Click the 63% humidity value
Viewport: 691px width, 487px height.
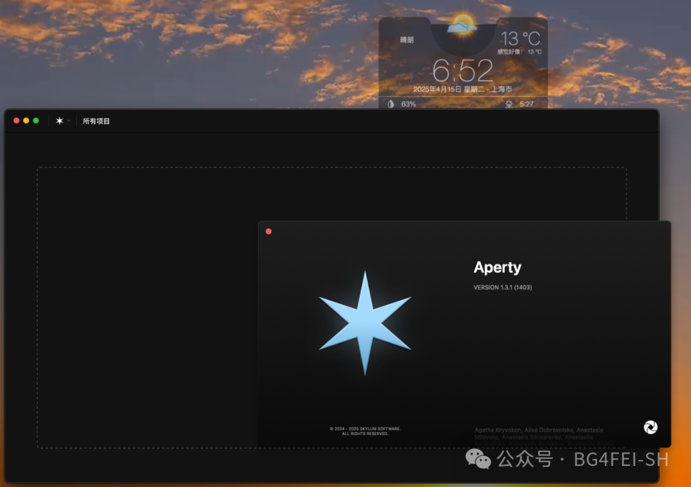coord(408,104)
